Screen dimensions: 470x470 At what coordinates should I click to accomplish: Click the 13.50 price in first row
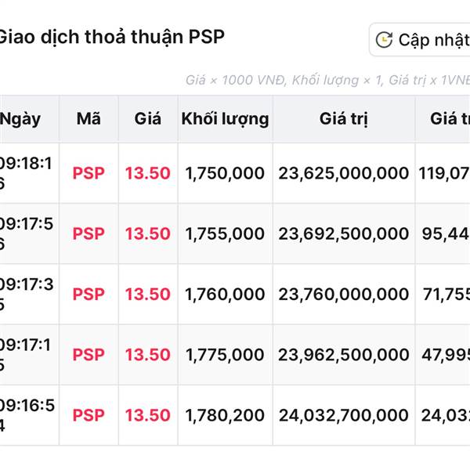[x=148, y=173]
